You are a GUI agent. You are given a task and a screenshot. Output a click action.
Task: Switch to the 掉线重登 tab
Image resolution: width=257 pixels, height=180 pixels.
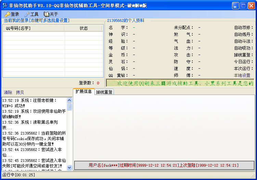click(x=104, y=92)
